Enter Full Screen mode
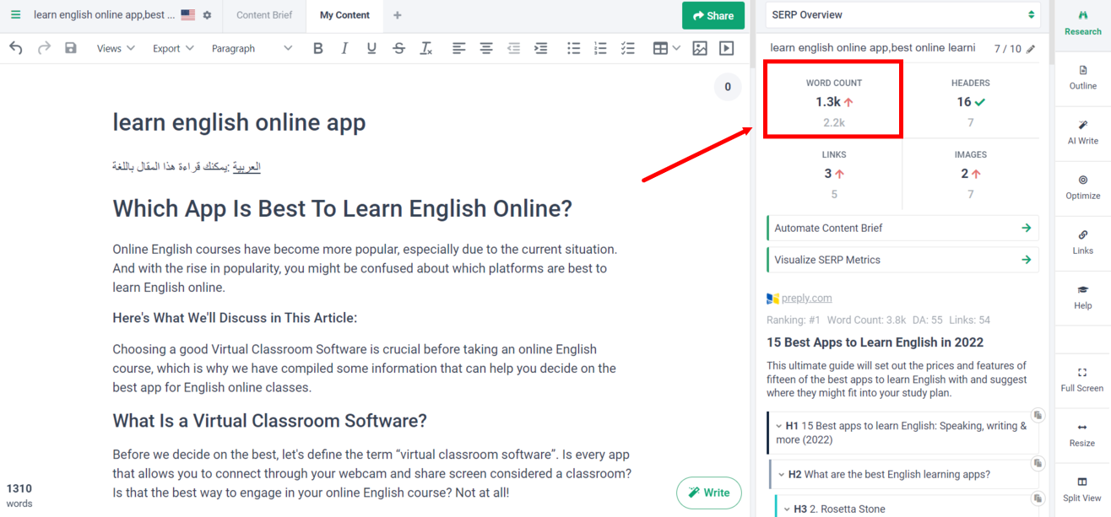The width and height of the screenshot is (1111, 517). pyautogui.click(x=1081, y=380)
